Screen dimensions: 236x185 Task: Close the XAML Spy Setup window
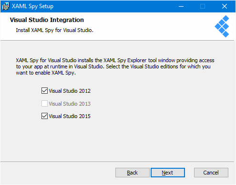(x=225, y=6)
